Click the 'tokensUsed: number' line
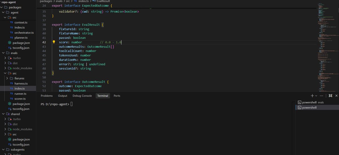Image resolution: width=339 pixels, height=155 pixels. 75,55
